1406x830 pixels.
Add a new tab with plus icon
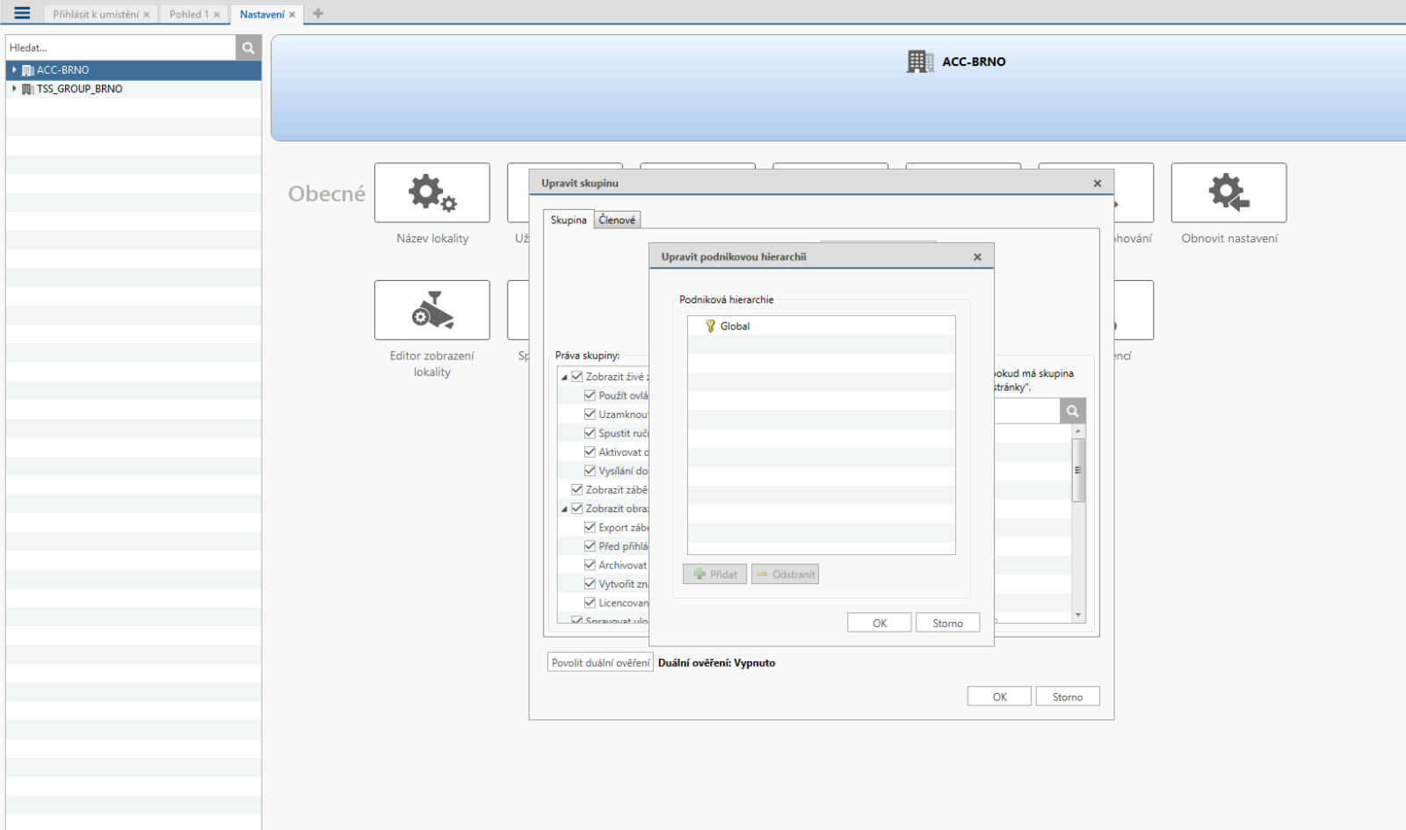(x=318, y=13)
